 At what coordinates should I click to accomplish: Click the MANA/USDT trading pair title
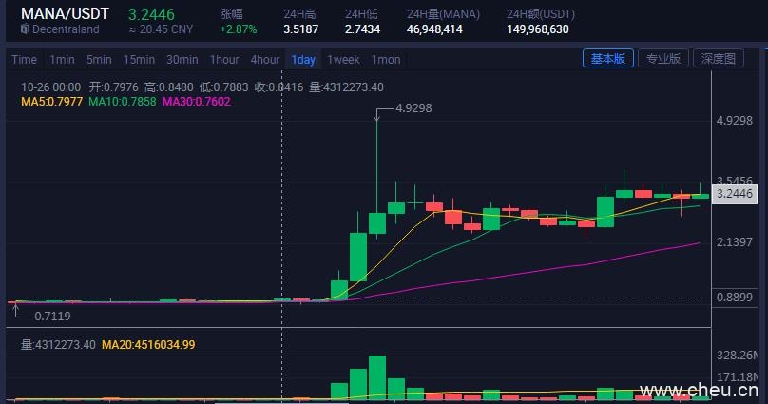click(x=65, y=13)
